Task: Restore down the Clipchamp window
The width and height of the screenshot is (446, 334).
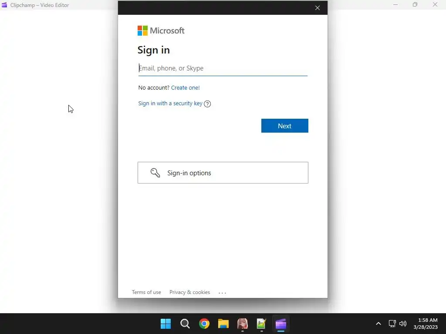Action: (415, 4)
